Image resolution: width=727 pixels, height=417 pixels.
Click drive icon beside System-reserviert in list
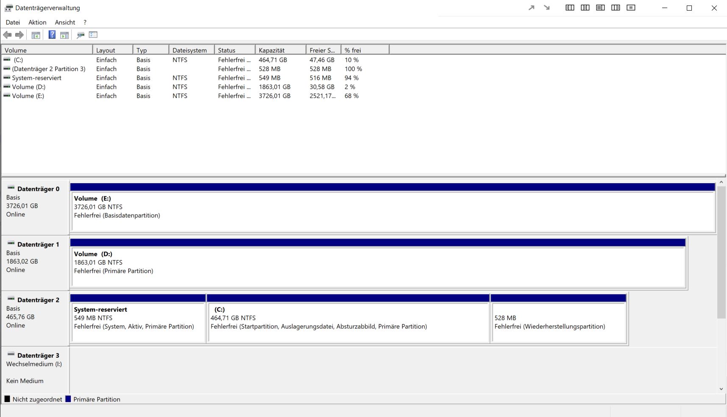point(7,77)
